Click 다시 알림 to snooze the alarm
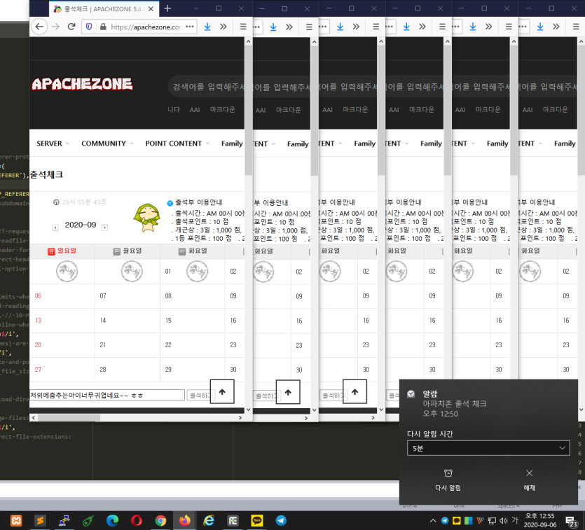Viewport: 585px width, 530px height. (x=448, y=480)
